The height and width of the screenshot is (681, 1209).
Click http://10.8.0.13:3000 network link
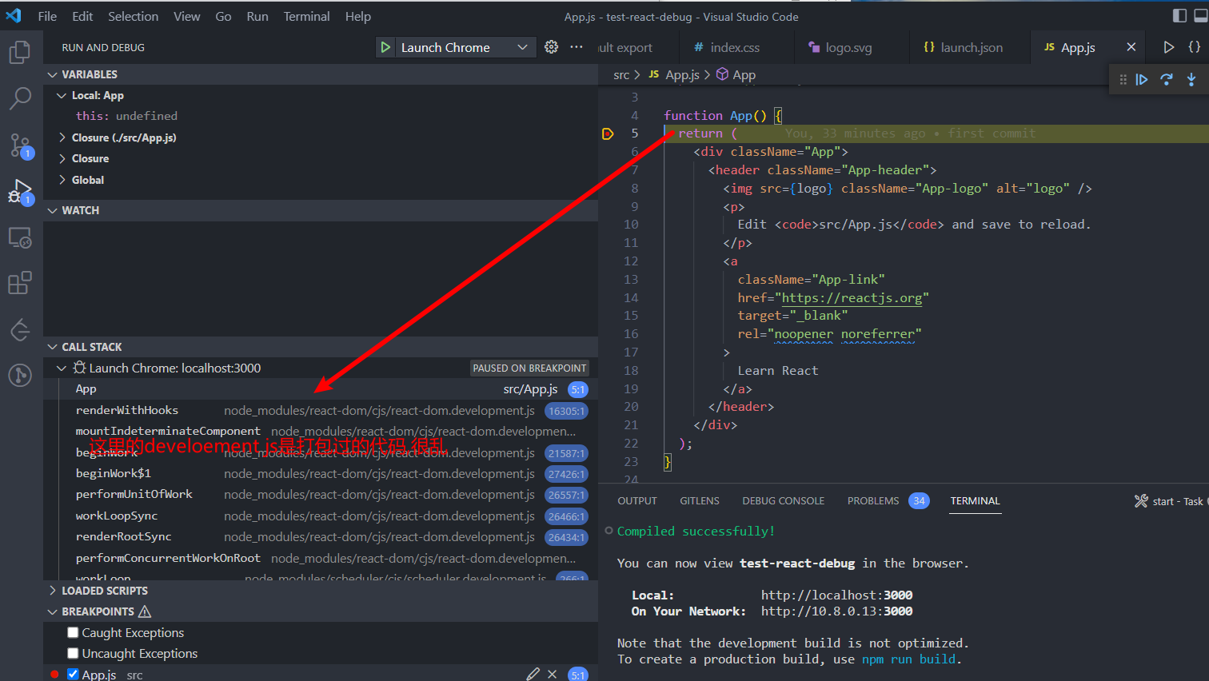pyautogui.click(x=836, y=611)
